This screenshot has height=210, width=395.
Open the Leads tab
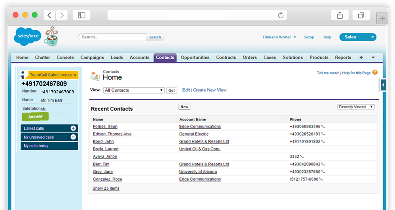pyautogui.click(x=117, y=57)
